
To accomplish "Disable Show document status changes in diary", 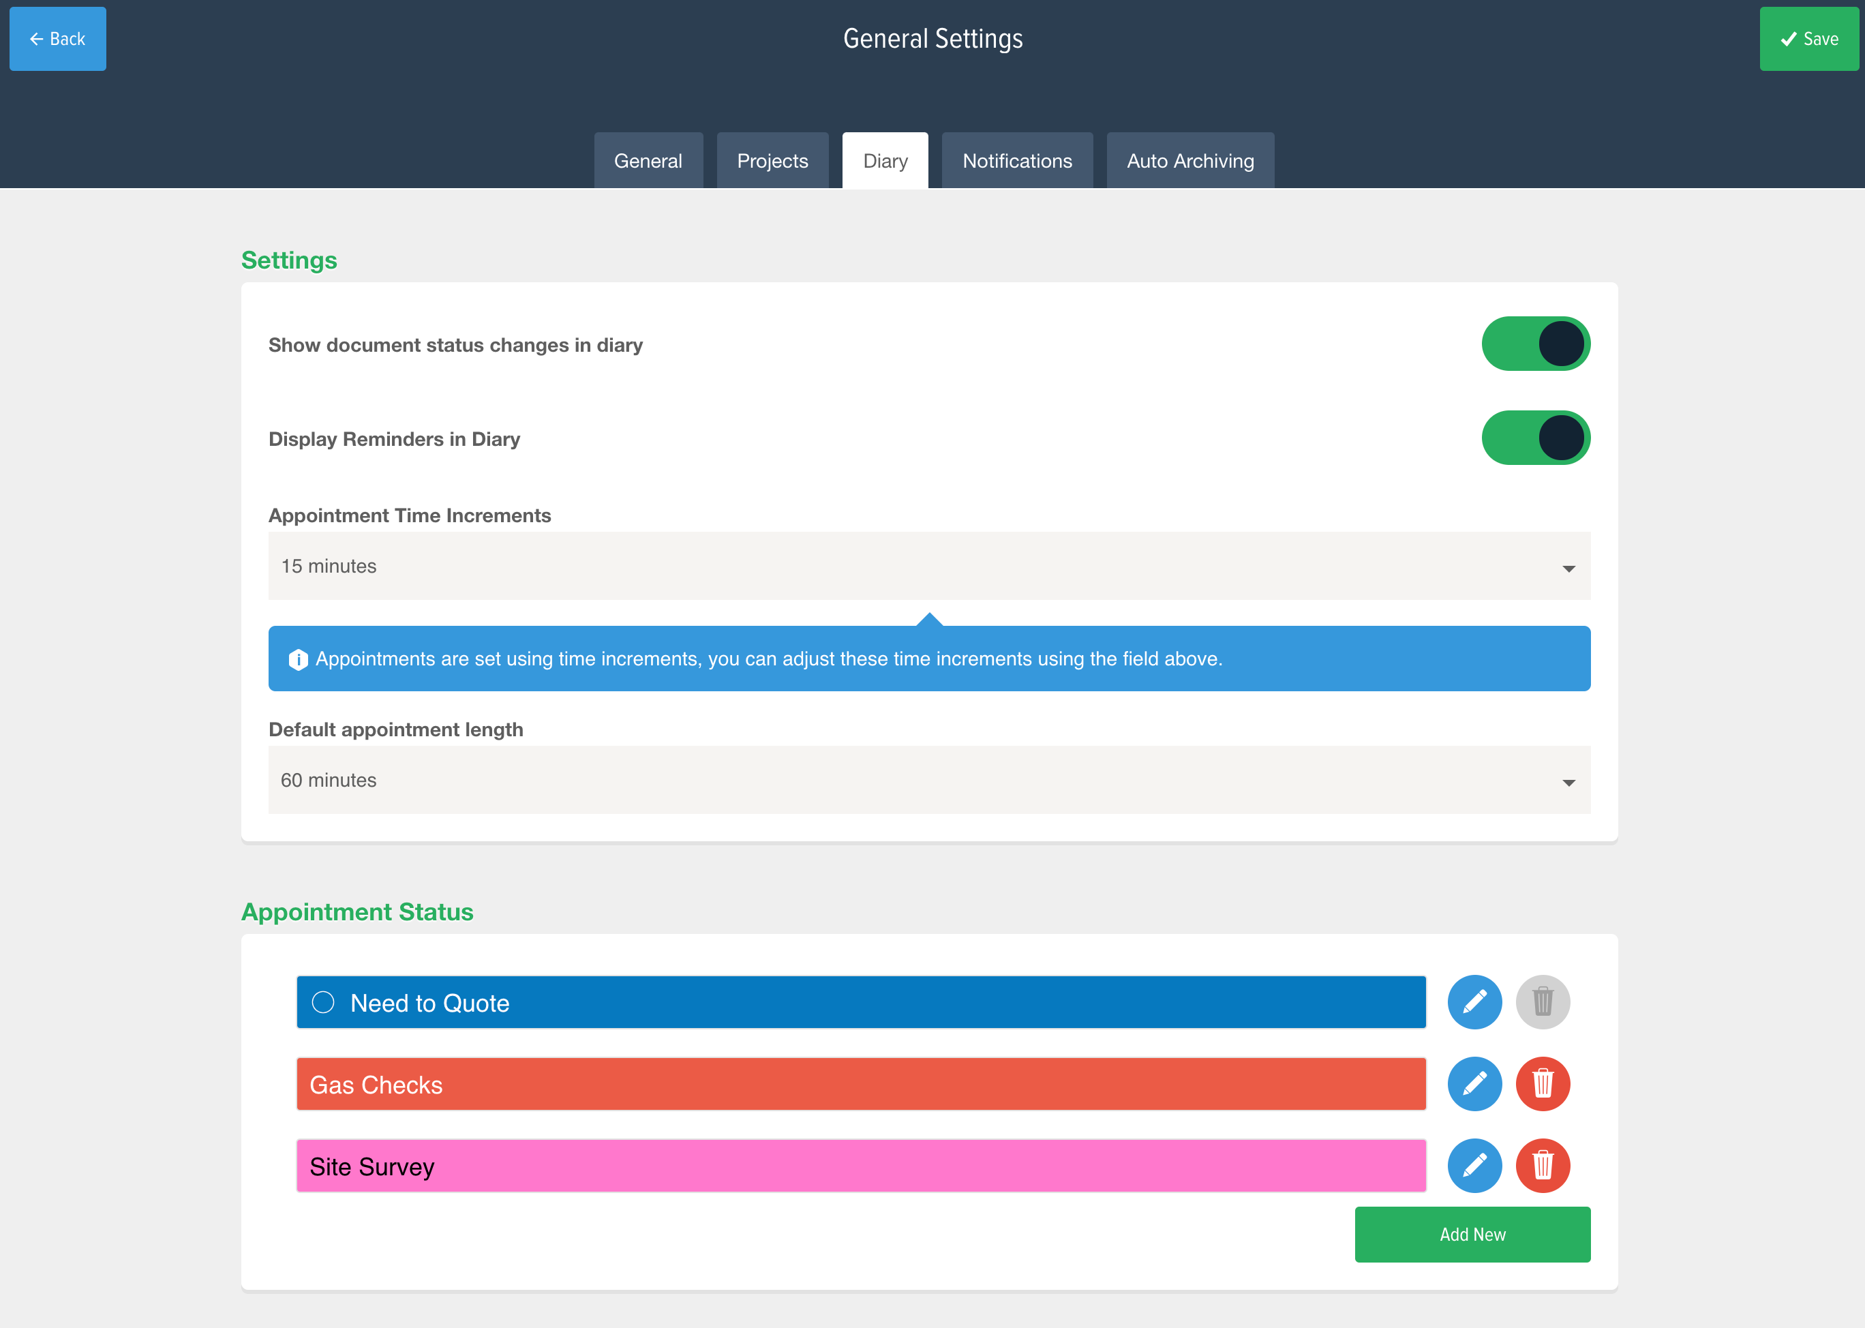I will (1536, 344).
